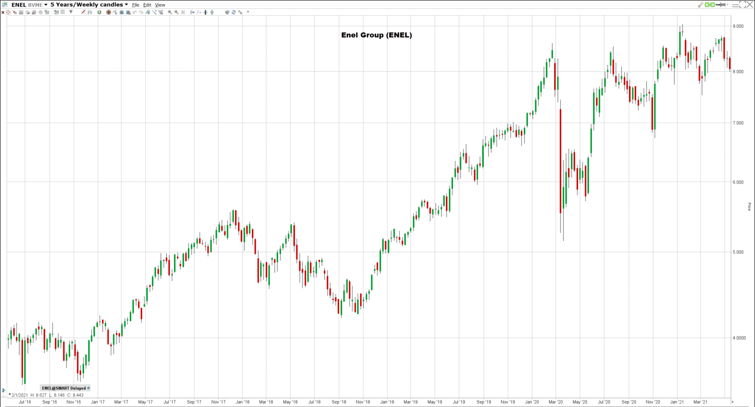Open the Edit menu
Image resolution: width=755 pixels, height=407 pixels.
[147, 5]
